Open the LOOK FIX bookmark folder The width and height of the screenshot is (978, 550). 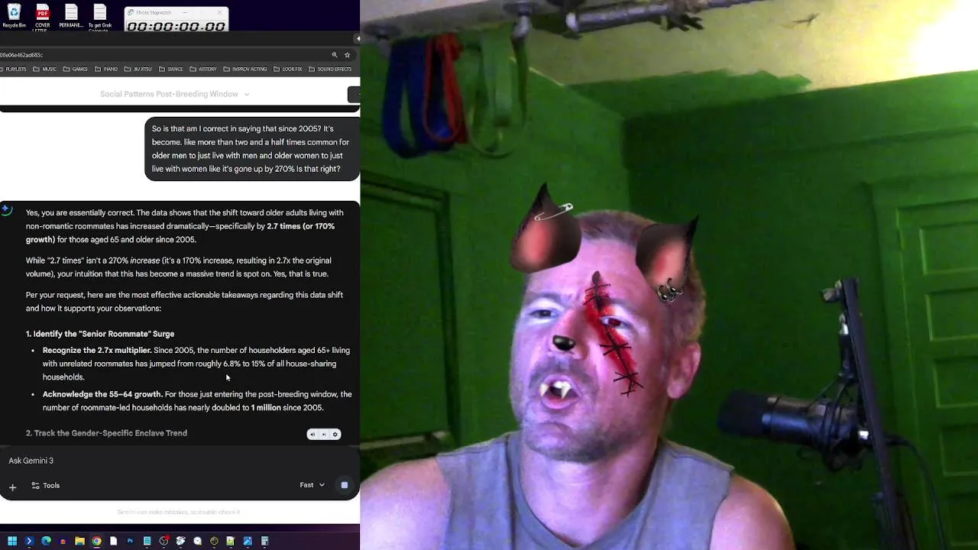288,70
